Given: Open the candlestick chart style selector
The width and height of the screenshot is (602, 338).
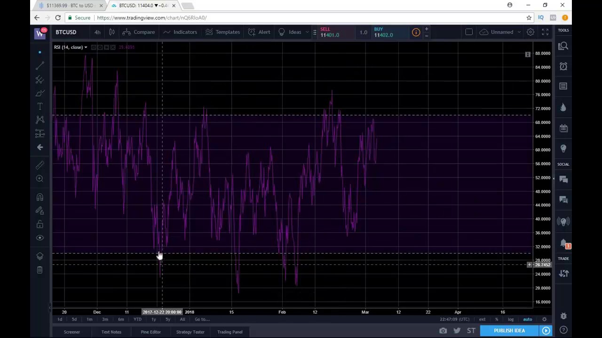Looking at the screenshot, I should (112, 32).
